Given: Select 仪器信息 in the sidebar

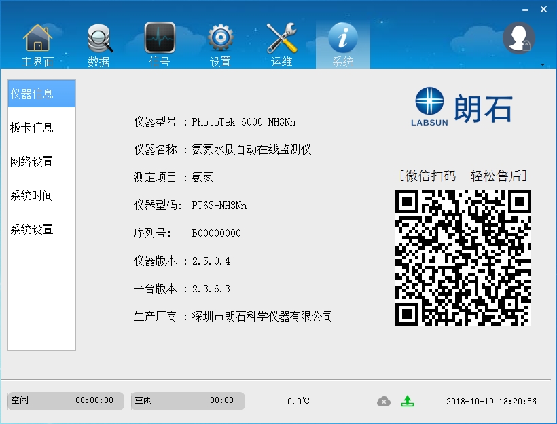Looking at the screenshot, I should (x=41, y=94).
